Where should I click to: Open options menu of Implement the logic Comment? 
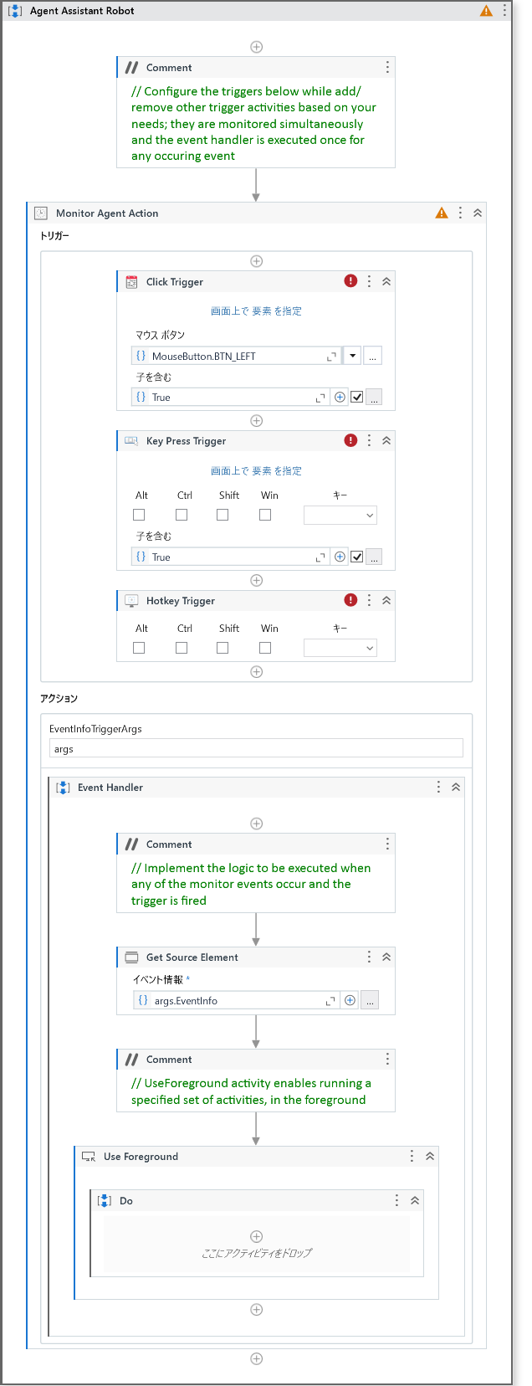[x=387, y=844]
